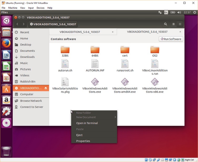Open the system power cog menu
The height and width of the screenshot is (162, 198).
[195, 12]
